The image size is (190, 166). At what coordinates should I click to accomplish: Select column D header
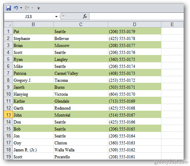[x=134, y=24]
